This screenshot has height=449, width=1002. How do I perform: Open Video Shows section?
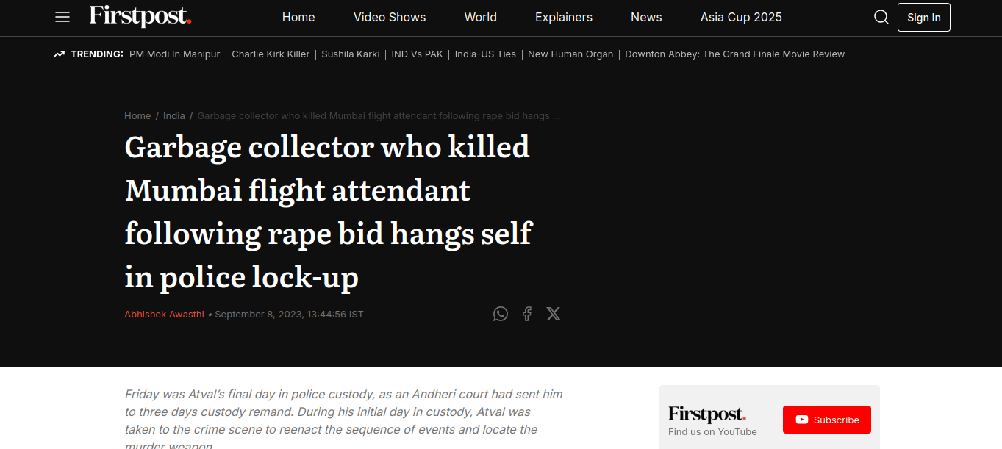click(390, 17)
